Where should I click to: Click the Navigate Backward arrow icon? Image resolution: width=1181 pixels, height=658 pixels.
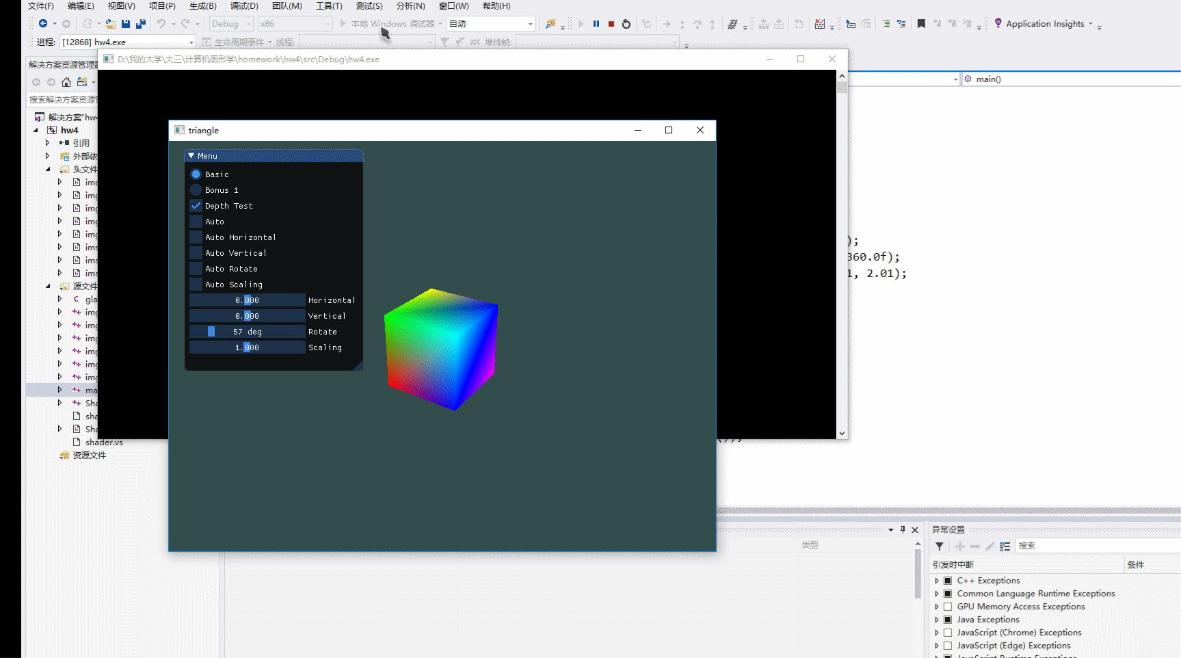point(42,24)
